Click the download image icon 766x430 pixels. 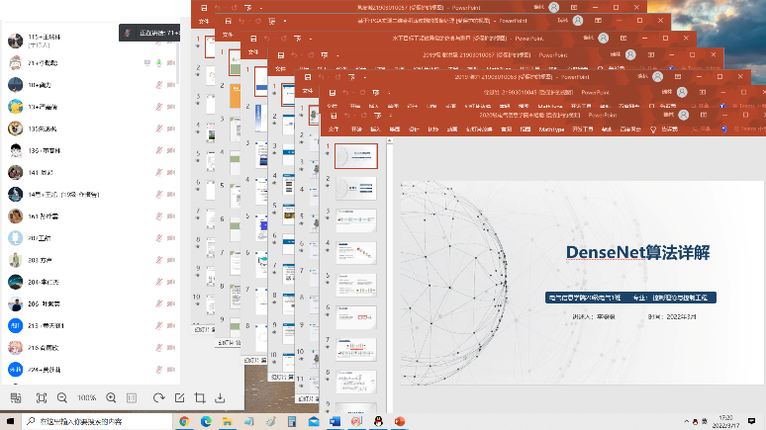(220, 397)
